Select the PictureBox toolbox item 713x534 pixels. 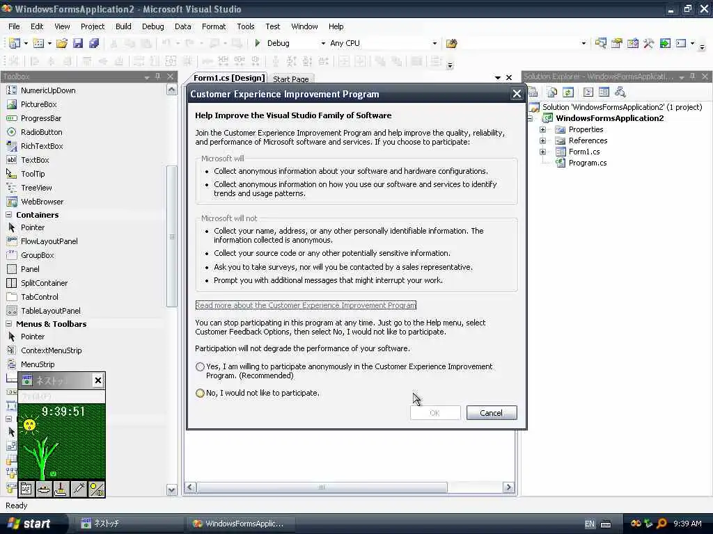39,104
